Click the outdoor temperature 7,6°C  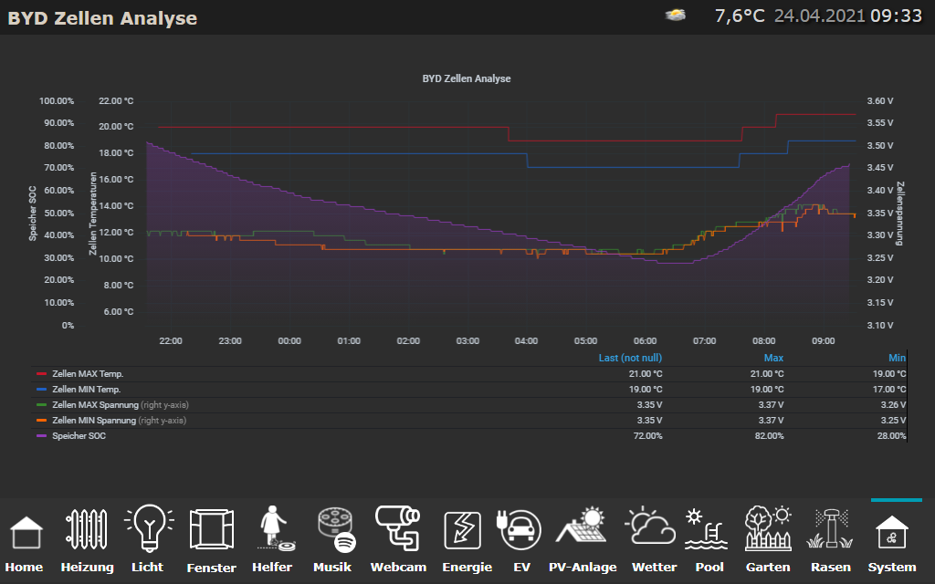740,16
